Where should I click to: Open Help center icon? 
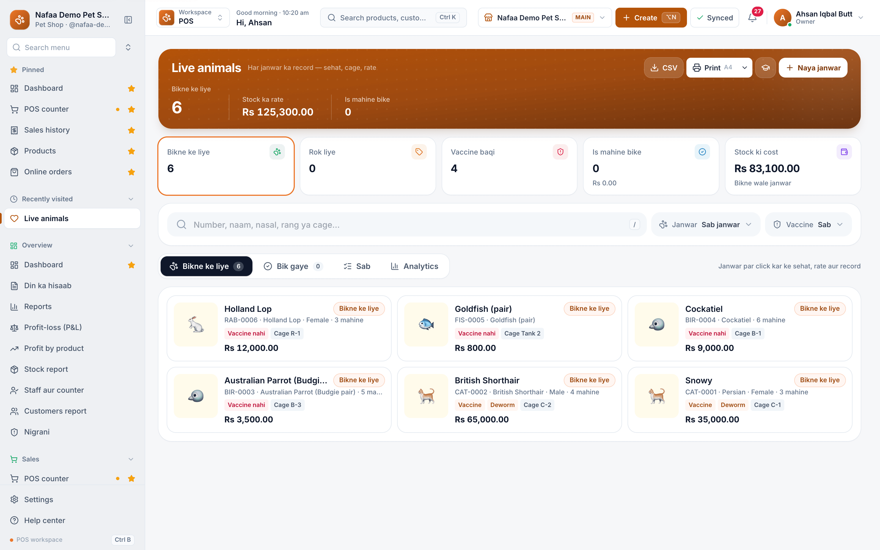pos(14,521)
